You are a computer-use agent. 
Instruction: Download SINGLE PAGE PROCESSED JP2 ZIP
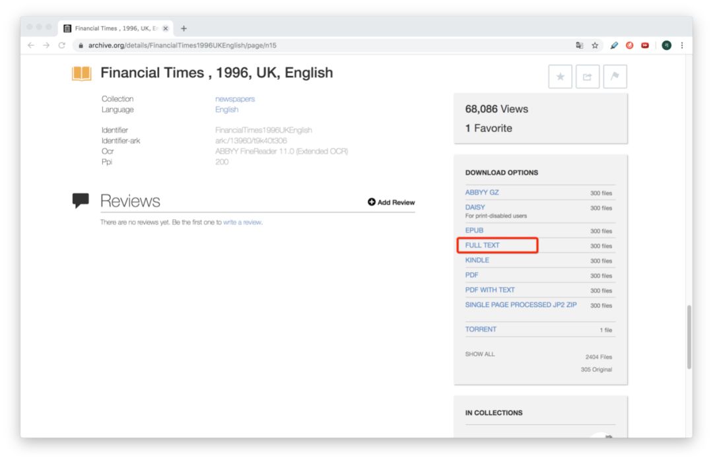pyautogui.click(x=521, y=305)
